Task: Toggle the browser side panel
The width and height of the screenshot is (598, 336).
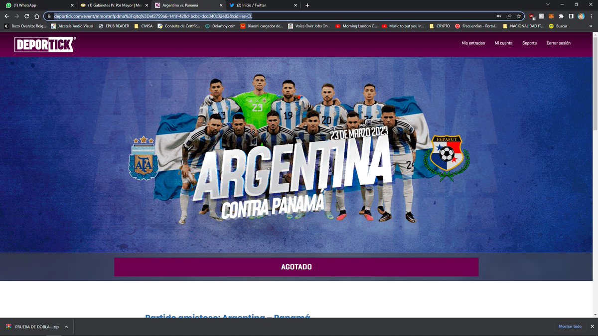Action: click(571, 16)
